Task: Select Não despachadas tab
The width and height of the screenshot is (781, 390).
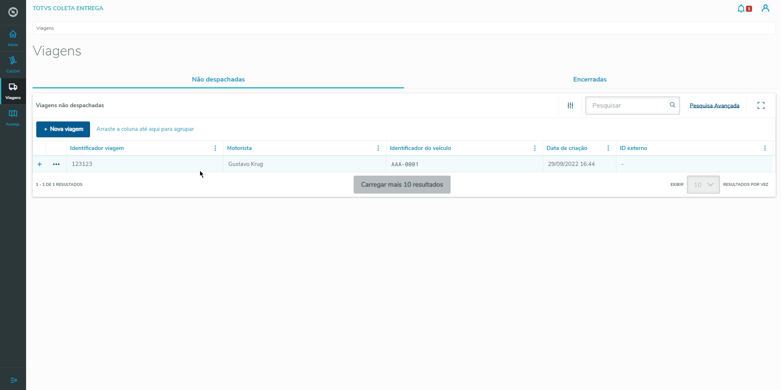Action: coord(218,79)
